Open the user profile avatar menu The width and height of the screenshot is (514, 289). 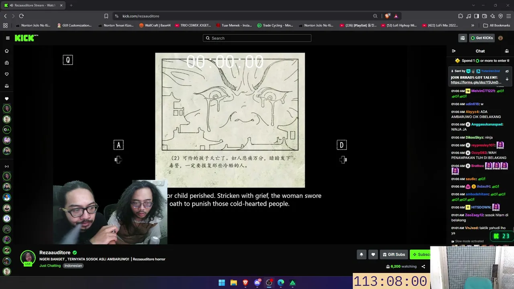500,38
